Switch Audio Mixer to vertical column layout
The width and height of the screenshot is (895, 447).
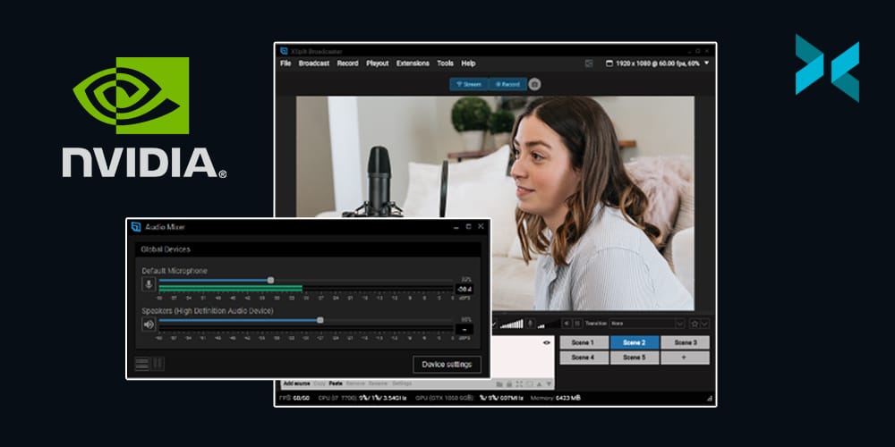click(x=158, y=364)
